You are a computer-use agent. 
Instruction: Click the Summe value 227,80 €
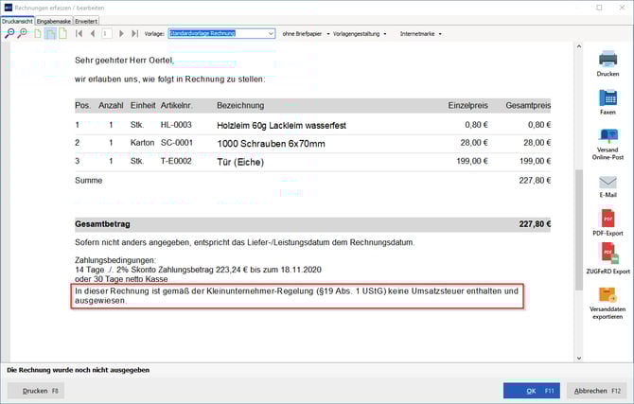(x=535, y=181)
